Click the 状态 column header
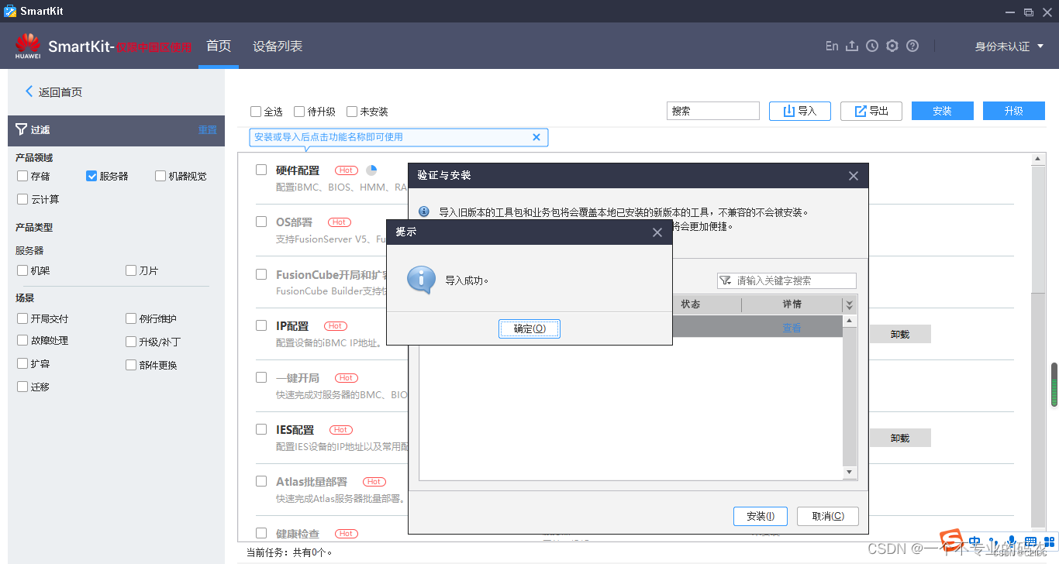Viewport: 1059px width, 564px height. [x=691, y=304]
